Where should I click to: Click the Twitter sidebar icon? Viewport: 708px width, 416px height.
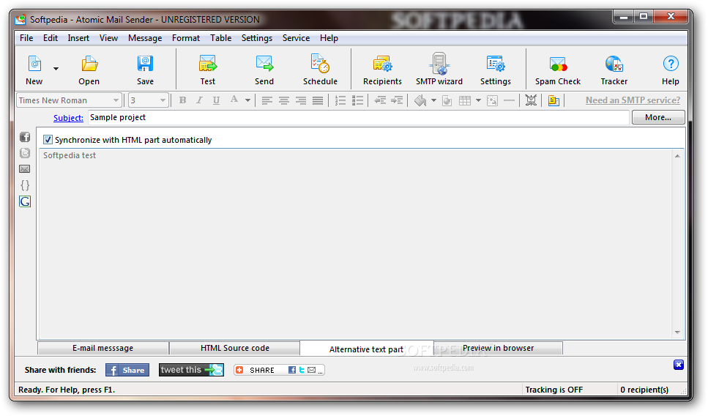click(25, 153)
